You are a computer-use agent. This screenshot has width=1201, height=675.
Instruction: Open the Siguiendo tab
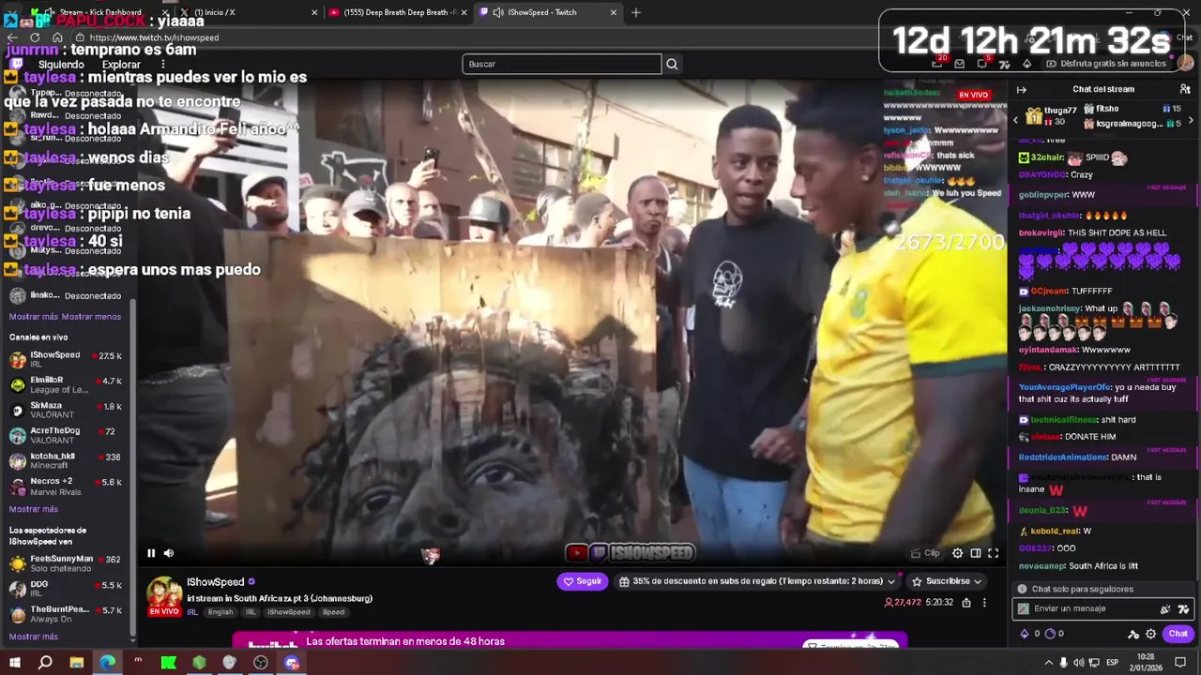click(x=61, y=65)
